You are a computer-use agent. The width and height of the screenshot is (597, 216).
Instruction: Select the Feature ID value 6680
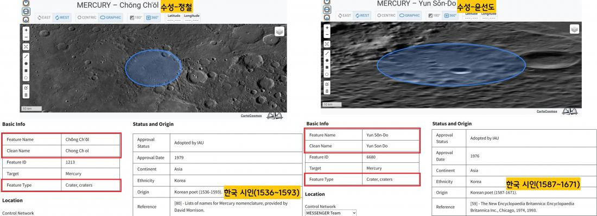372,157
